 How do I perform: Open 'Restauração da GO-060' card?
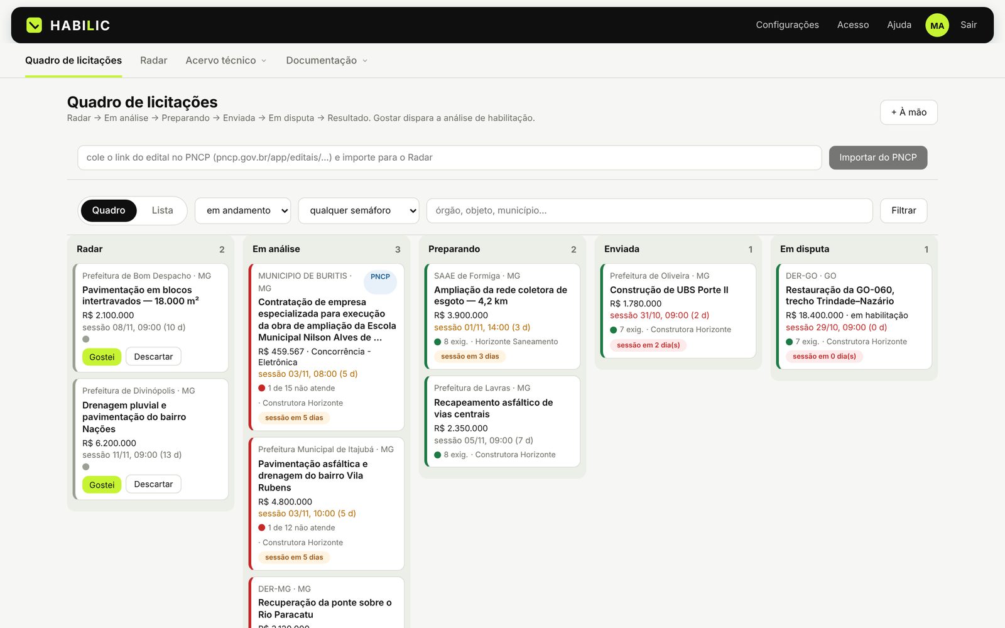[x=854, y=317]
